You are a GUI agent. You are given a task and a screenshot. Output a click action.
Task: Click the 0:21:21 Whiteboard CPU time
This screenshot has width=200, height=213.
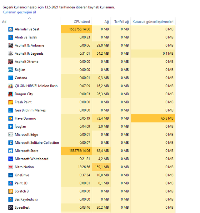[77, 159]
